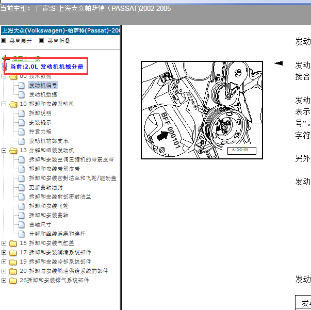Click page icon beside 曲轴尺寸

click(x=22, y=225)
